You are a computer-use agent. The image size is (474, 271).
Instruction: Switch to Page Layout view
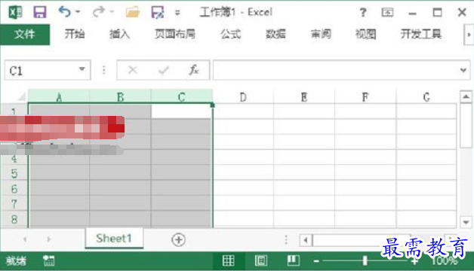[260, 260]
